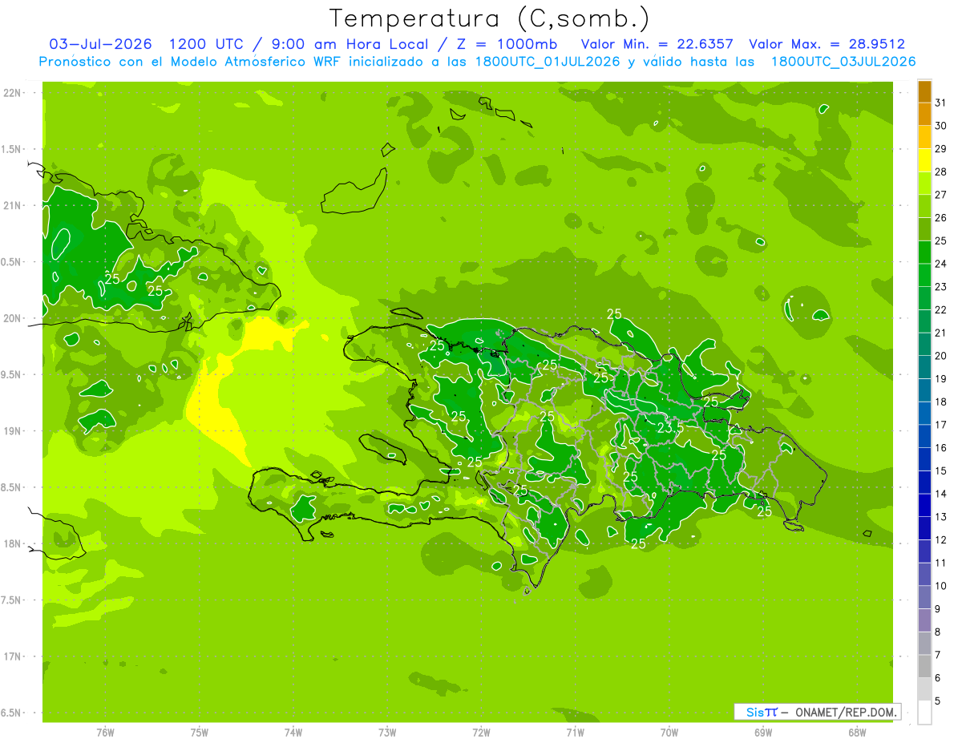Screen dimensions: 962x743
Task: Click the orange 30-degree legend swatch
Action: 924,115
